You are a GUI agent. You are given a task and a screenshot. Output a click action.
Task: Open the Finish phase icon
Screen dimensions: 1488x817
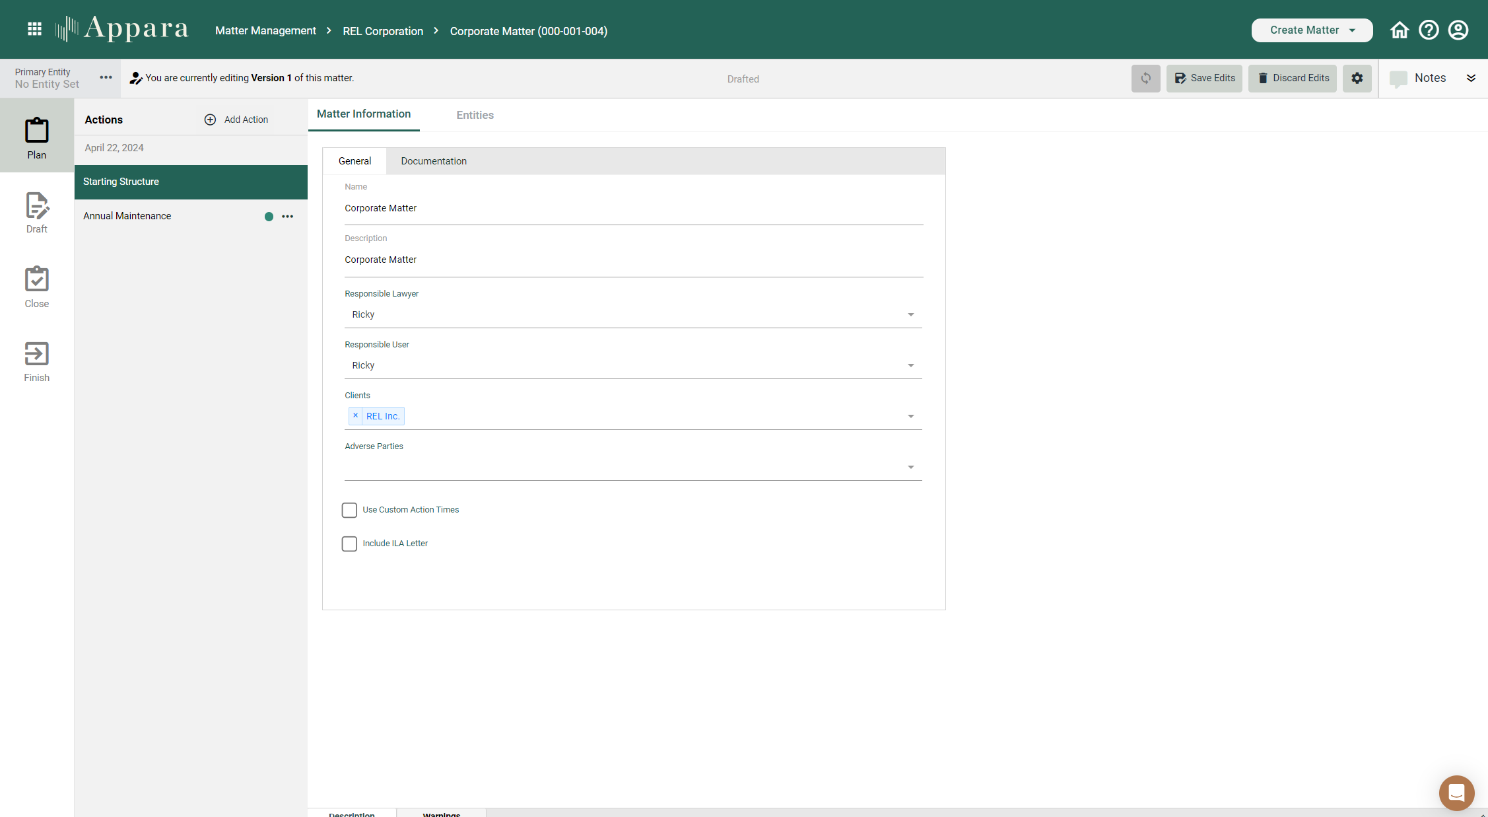click(36, 359)
